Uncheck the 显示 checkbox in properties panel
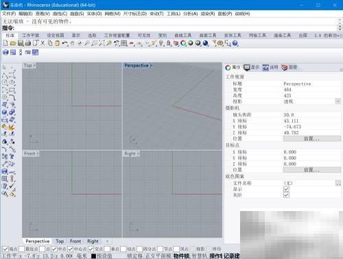343x259 pixels. (286, 189)
